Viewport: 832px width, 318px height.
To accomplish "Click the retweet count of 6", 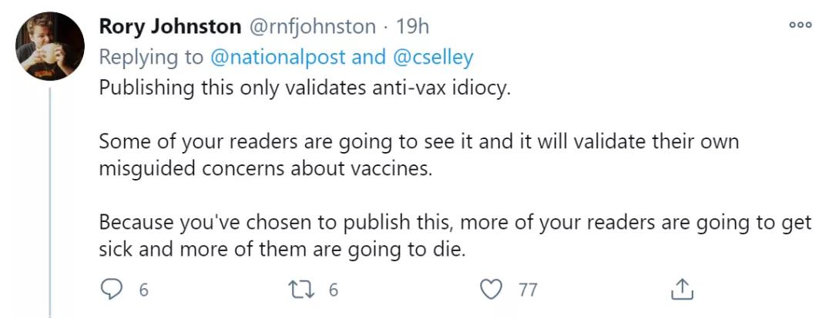I will coord(334,290).
